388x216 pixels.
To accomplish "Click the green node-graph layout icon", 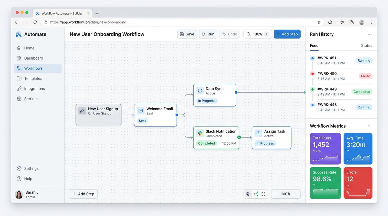I will pyautogui.click(x=256, y=194).
